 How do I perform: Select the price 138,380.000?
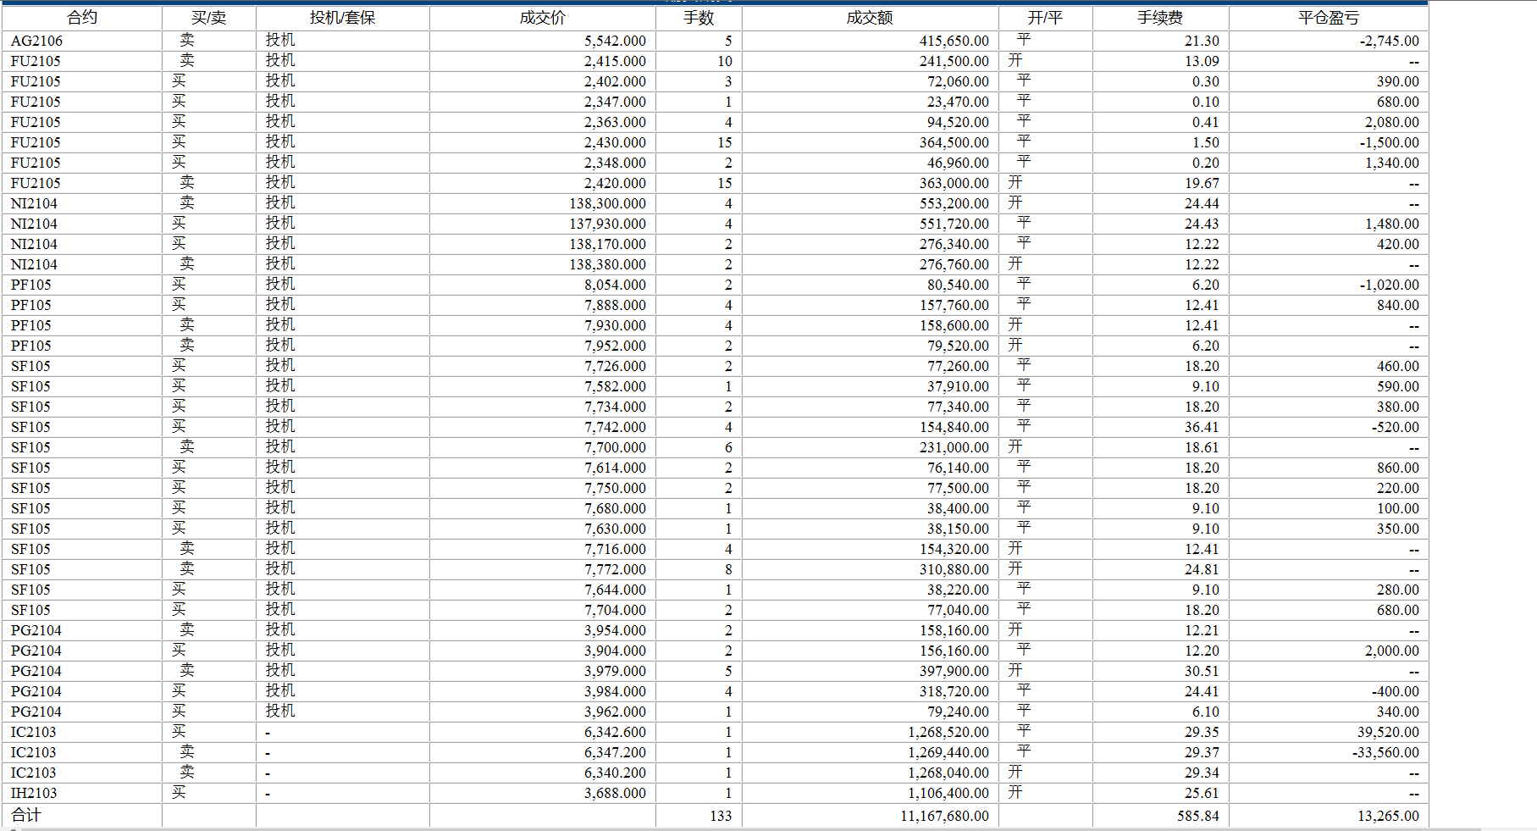(607, 264)
